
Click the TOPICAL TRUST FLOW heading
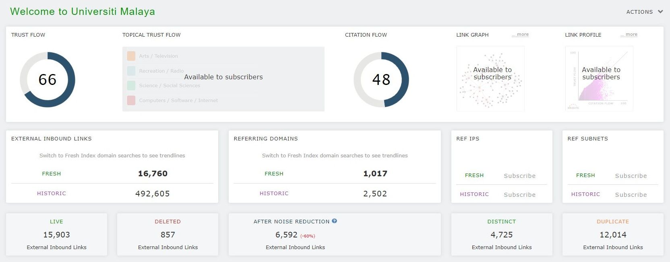coord(151,35)
